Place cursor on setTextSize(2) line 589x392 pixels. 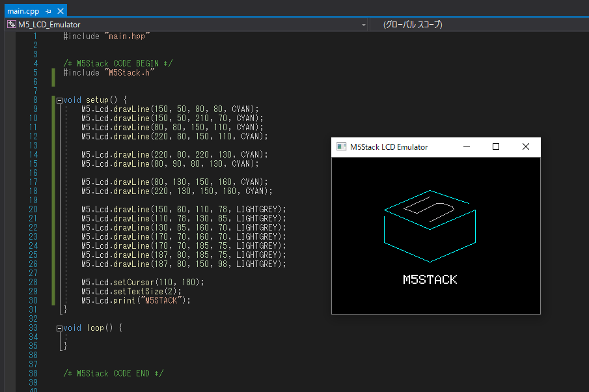pos(131,291)
